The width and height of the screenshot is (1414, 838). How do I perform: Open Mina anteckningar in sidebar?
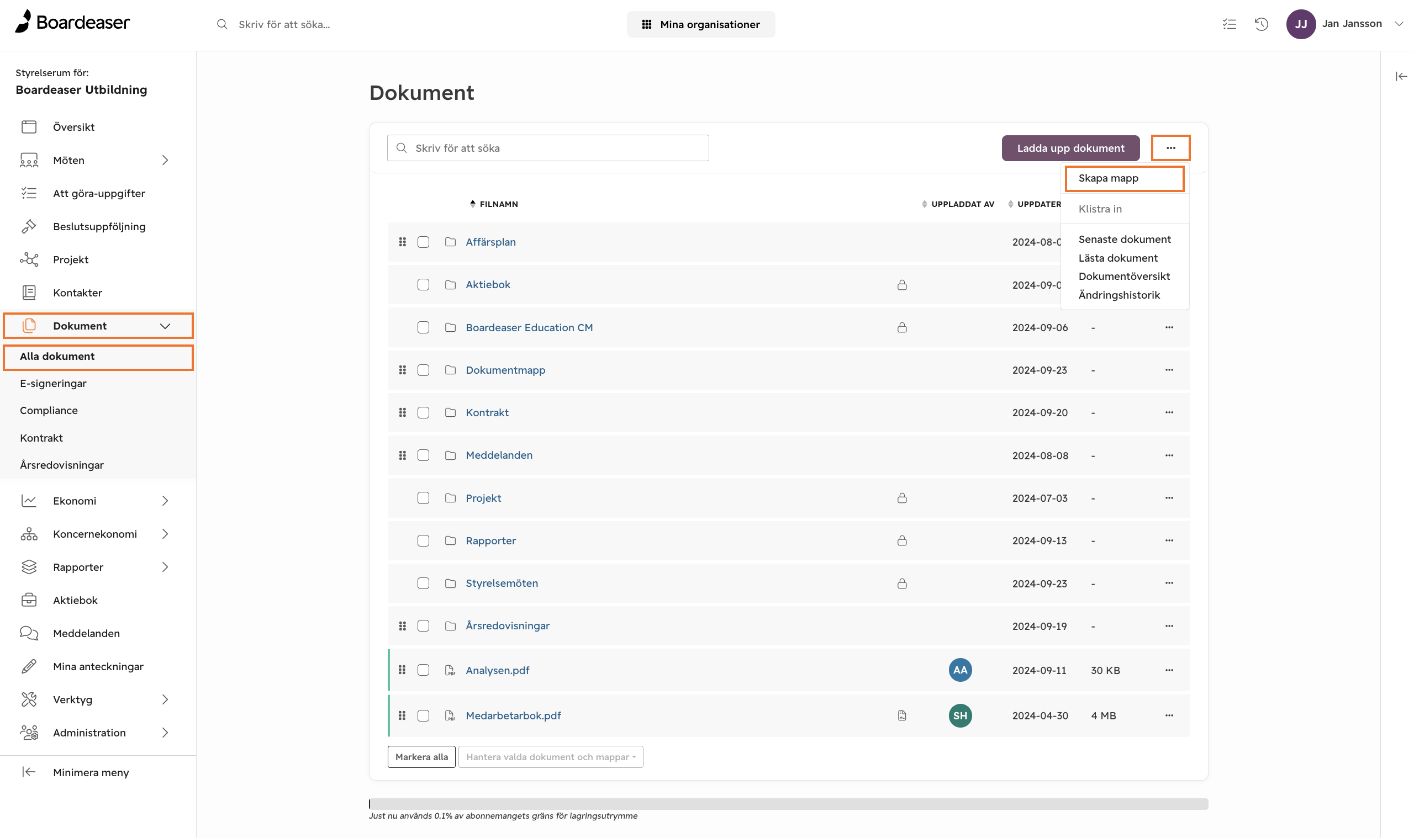[98, 666]
